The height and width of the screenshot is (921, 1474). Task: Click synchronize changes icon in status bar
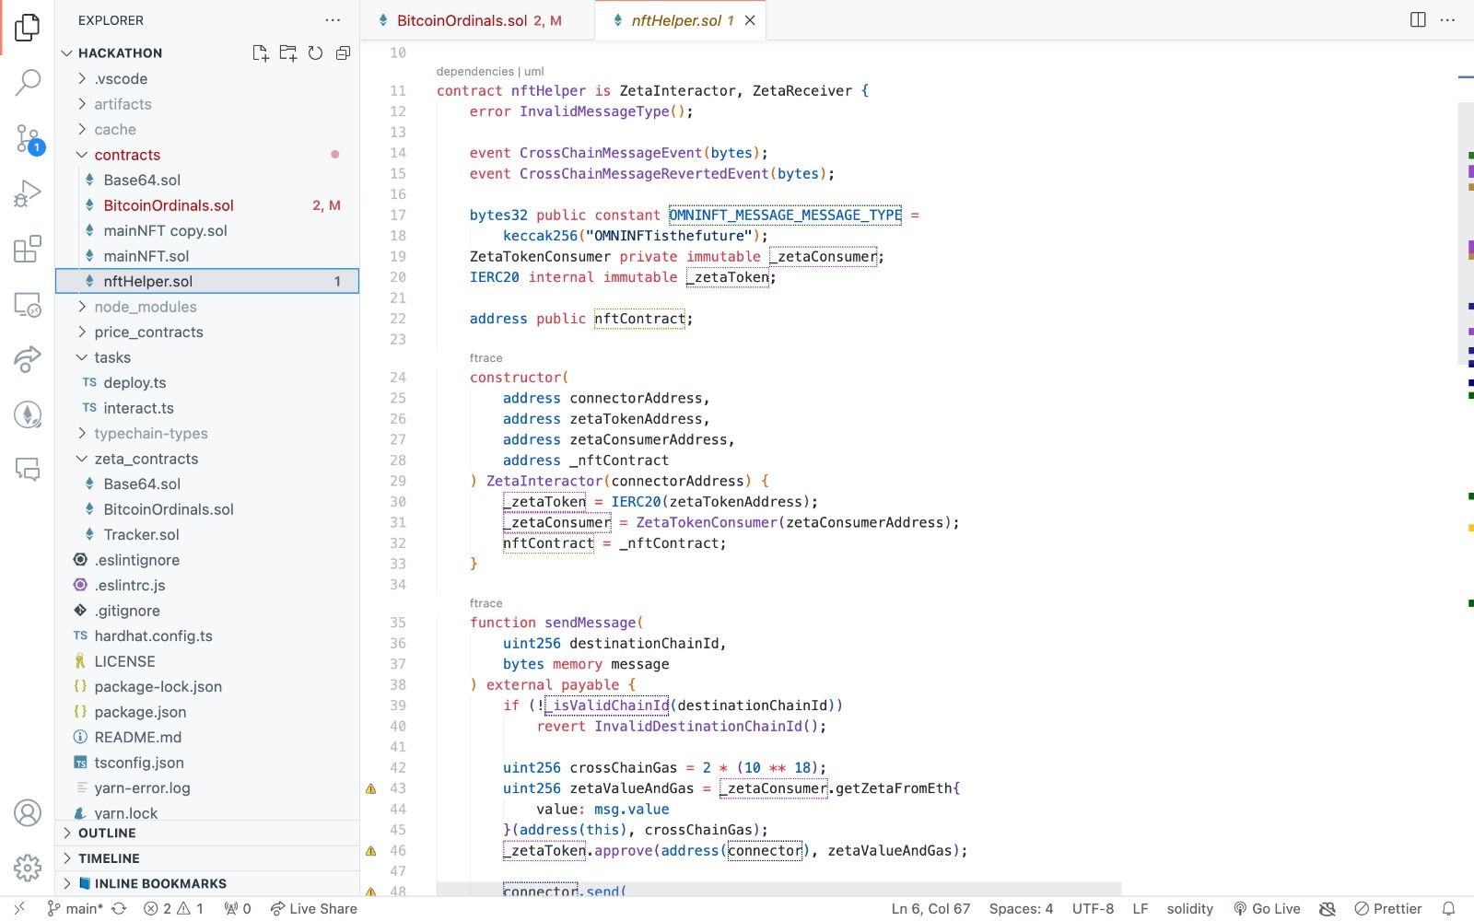119,908
